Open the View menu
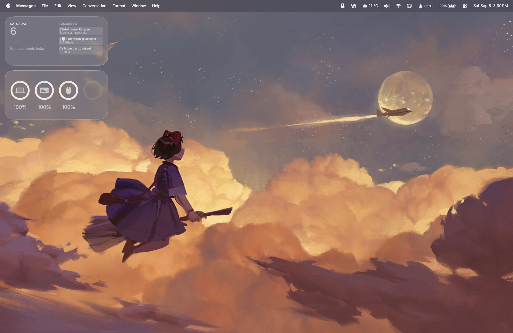This screenshot has width=513, height=333. pyautogui.click(x=72, y=6)
